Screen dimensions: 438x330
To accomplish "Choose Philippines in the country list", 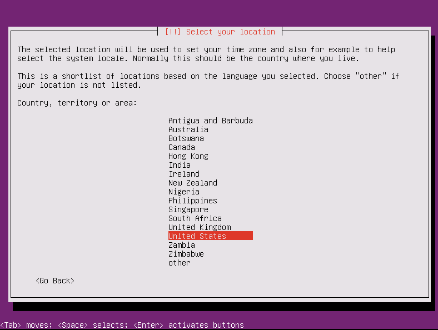I will (x=193, y=201).
